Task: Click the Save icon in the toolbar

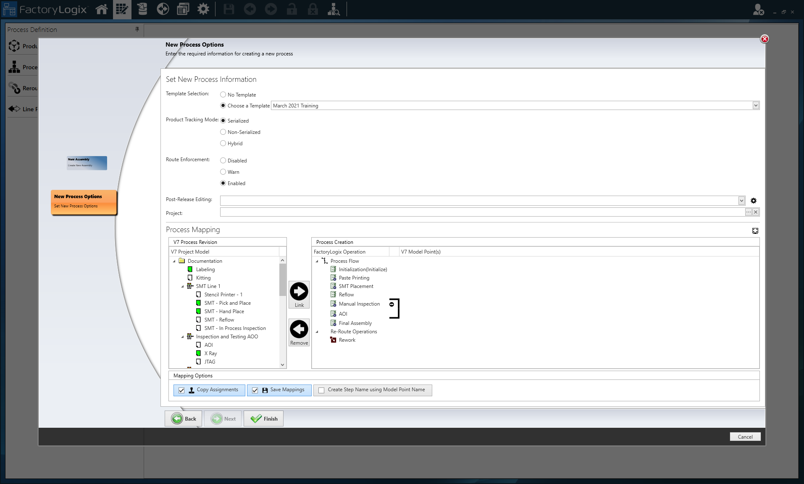Action: click(x=229, y=9)
